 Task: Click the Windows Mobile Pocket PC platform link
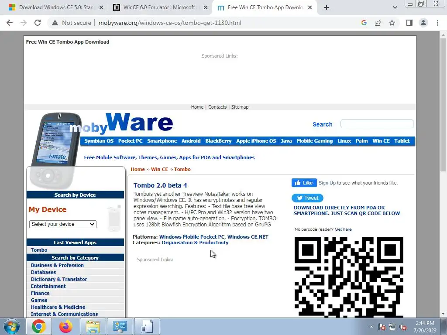192,237
